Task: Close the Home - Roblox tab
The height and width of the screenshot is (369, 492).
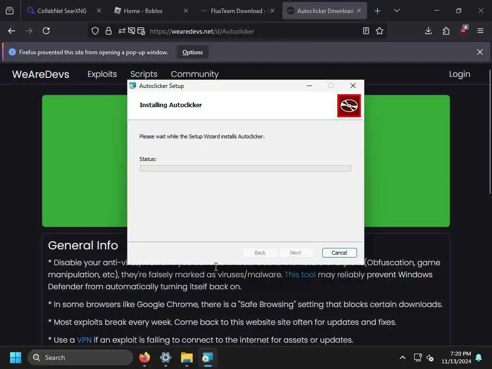Action: pos(186,11)
